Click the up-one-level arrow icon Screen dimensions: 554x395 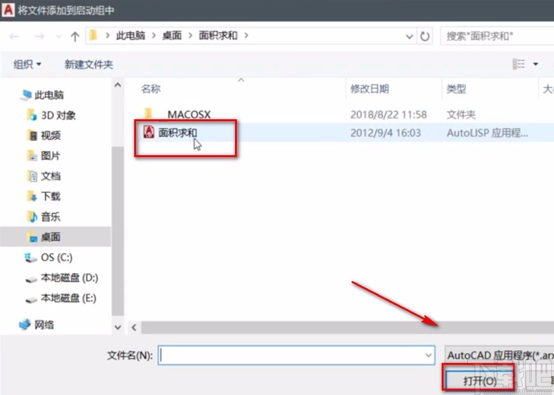pos(74,36)
